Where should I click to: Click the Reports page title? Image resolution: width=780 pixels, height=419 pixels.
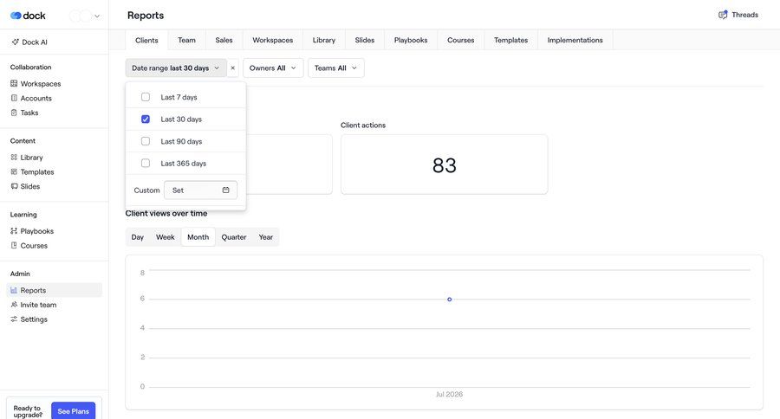point(146,16)
